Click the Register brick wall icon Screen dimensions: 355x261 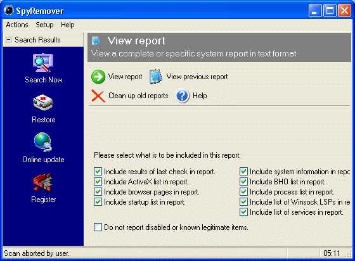[x=43, y=182]
